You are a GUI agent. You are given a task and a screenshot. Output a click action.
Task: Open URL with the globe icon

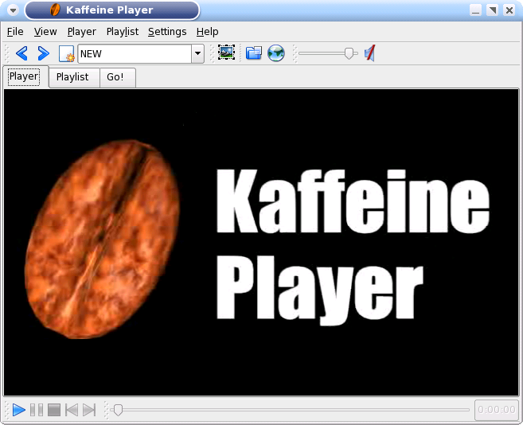[276, 53]
